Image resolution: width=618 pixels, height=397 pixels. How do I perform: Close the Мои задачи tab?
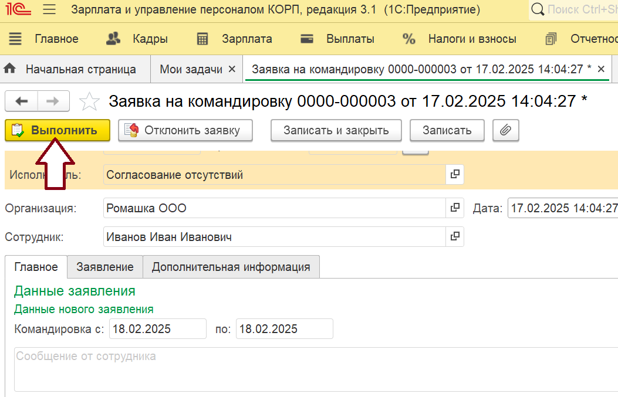point(232,69)
